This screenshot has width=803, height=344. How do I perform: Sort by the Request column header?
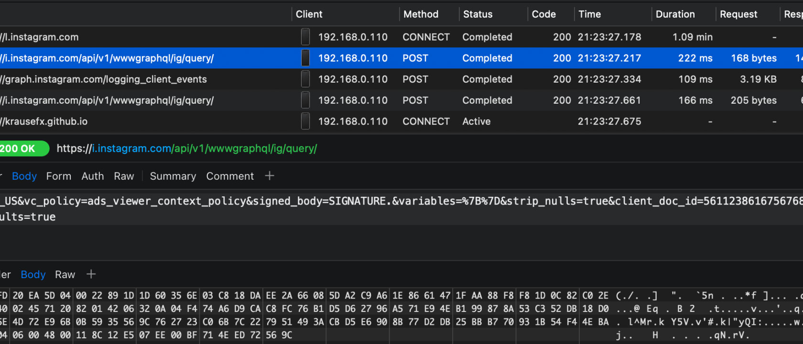point(738,14)
